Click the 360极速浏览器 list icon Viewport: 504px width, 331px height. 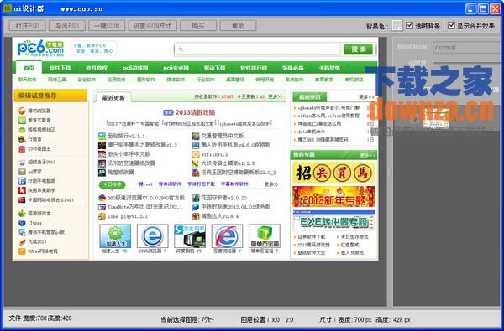102,198
